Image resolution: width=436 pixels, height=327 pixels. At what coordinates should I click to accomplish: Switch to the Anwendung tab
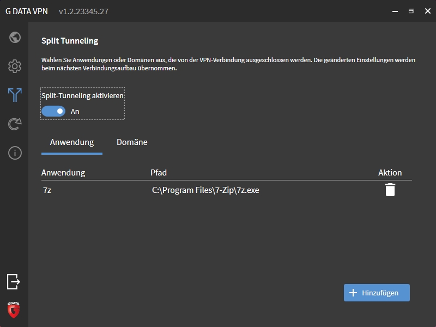click(x=72, y=142)
